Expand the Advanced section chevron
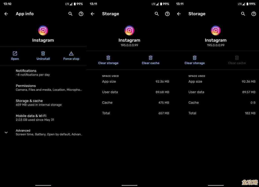 pyautogui.click(x=6, y=132)
